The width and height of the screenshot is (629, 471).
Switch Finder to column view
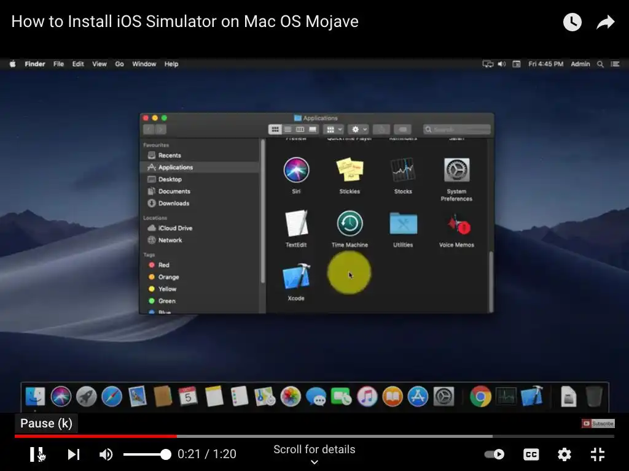[x=300, y=129]
